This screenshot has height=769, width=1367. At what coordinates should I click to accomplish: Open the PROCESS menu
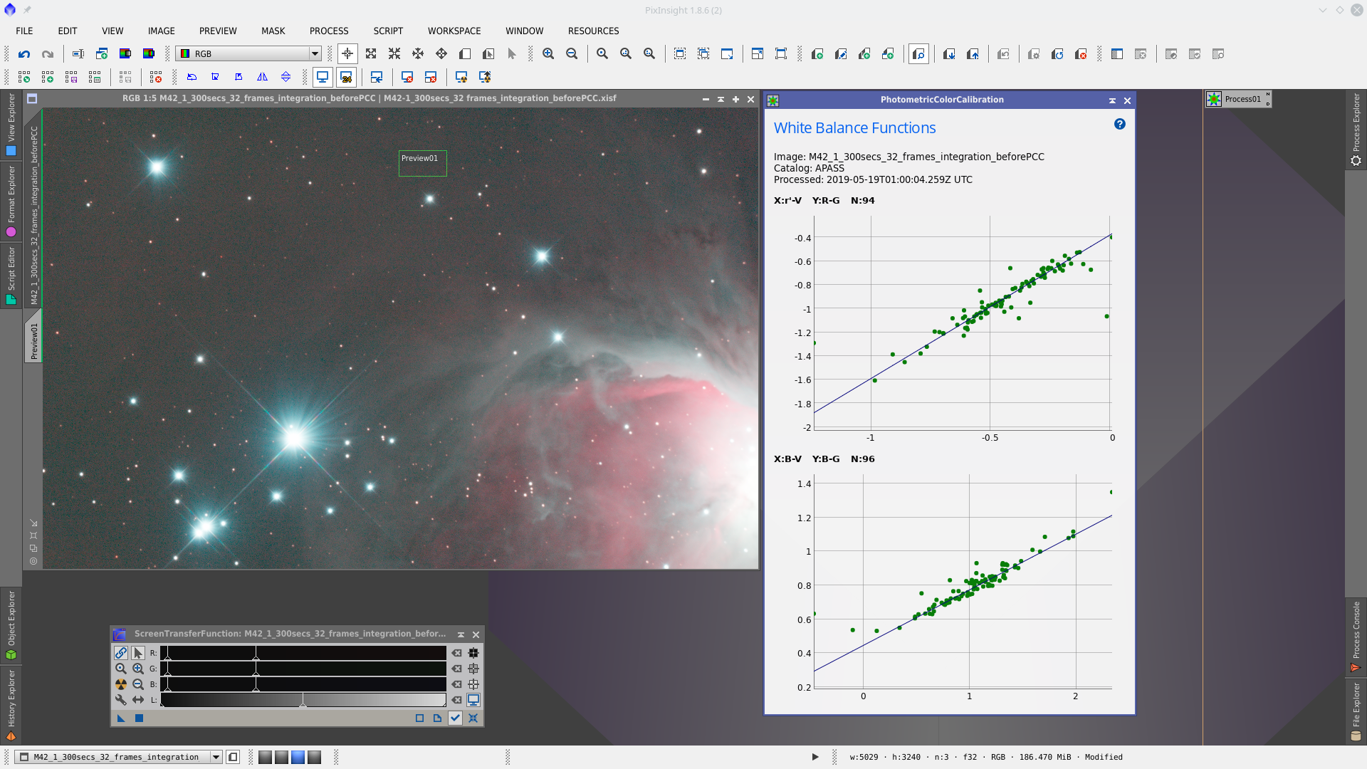329,31
